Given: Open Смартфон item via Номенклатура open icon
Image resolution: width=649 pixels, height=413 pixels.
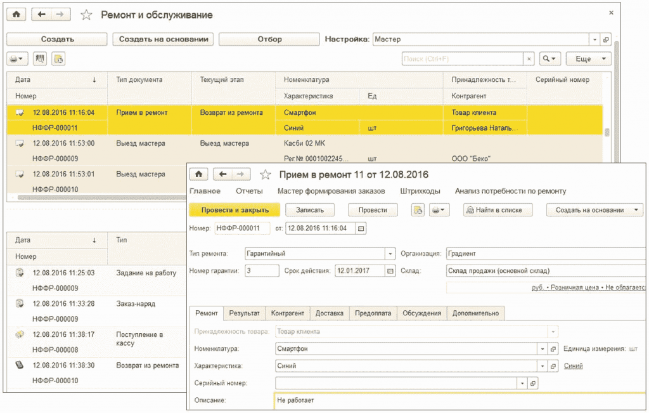Looking at the screenshot, I should [x=553, y=349].
